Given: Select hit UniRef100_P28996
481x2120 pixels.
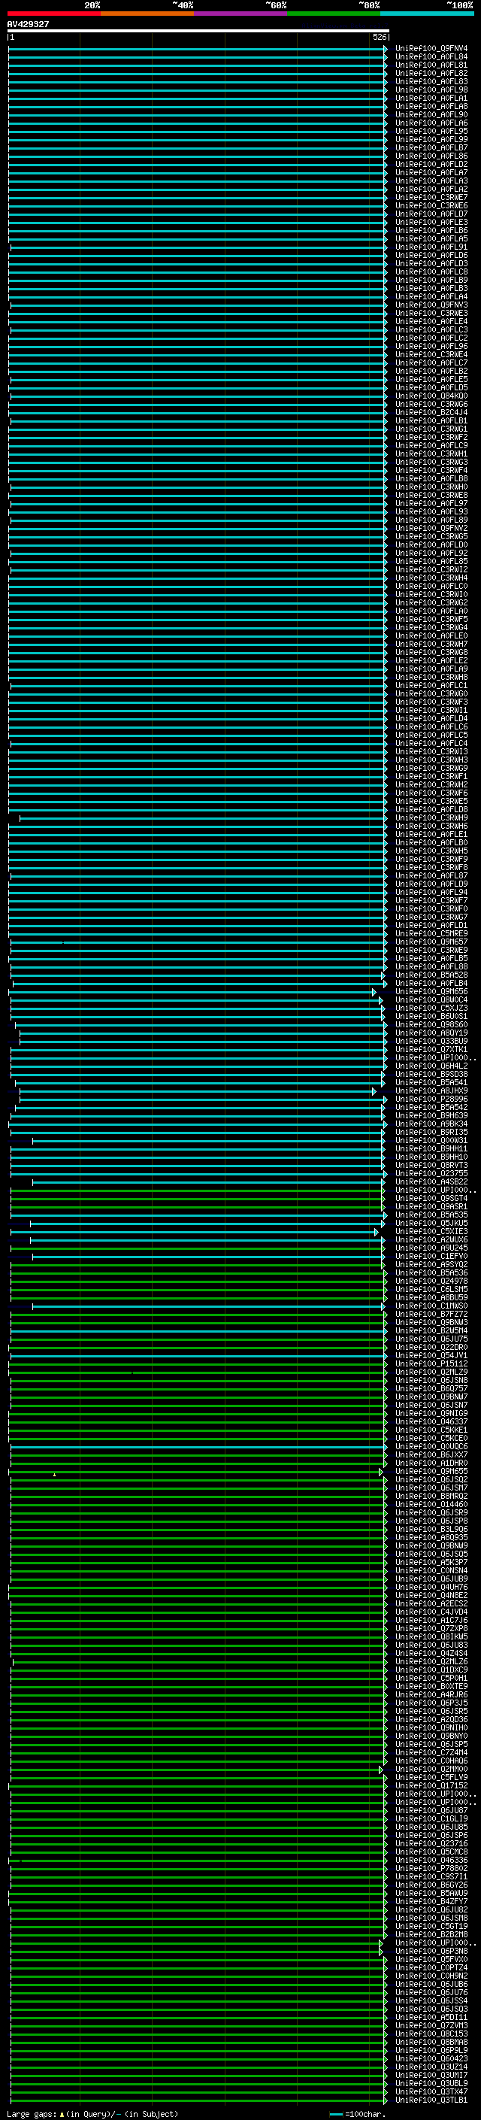Looking at the screenshot, I should 431,1099.
